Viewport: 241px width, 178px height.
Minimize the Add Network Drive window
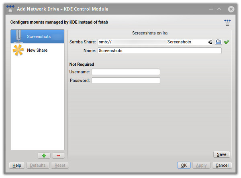[x=211, y=9]
